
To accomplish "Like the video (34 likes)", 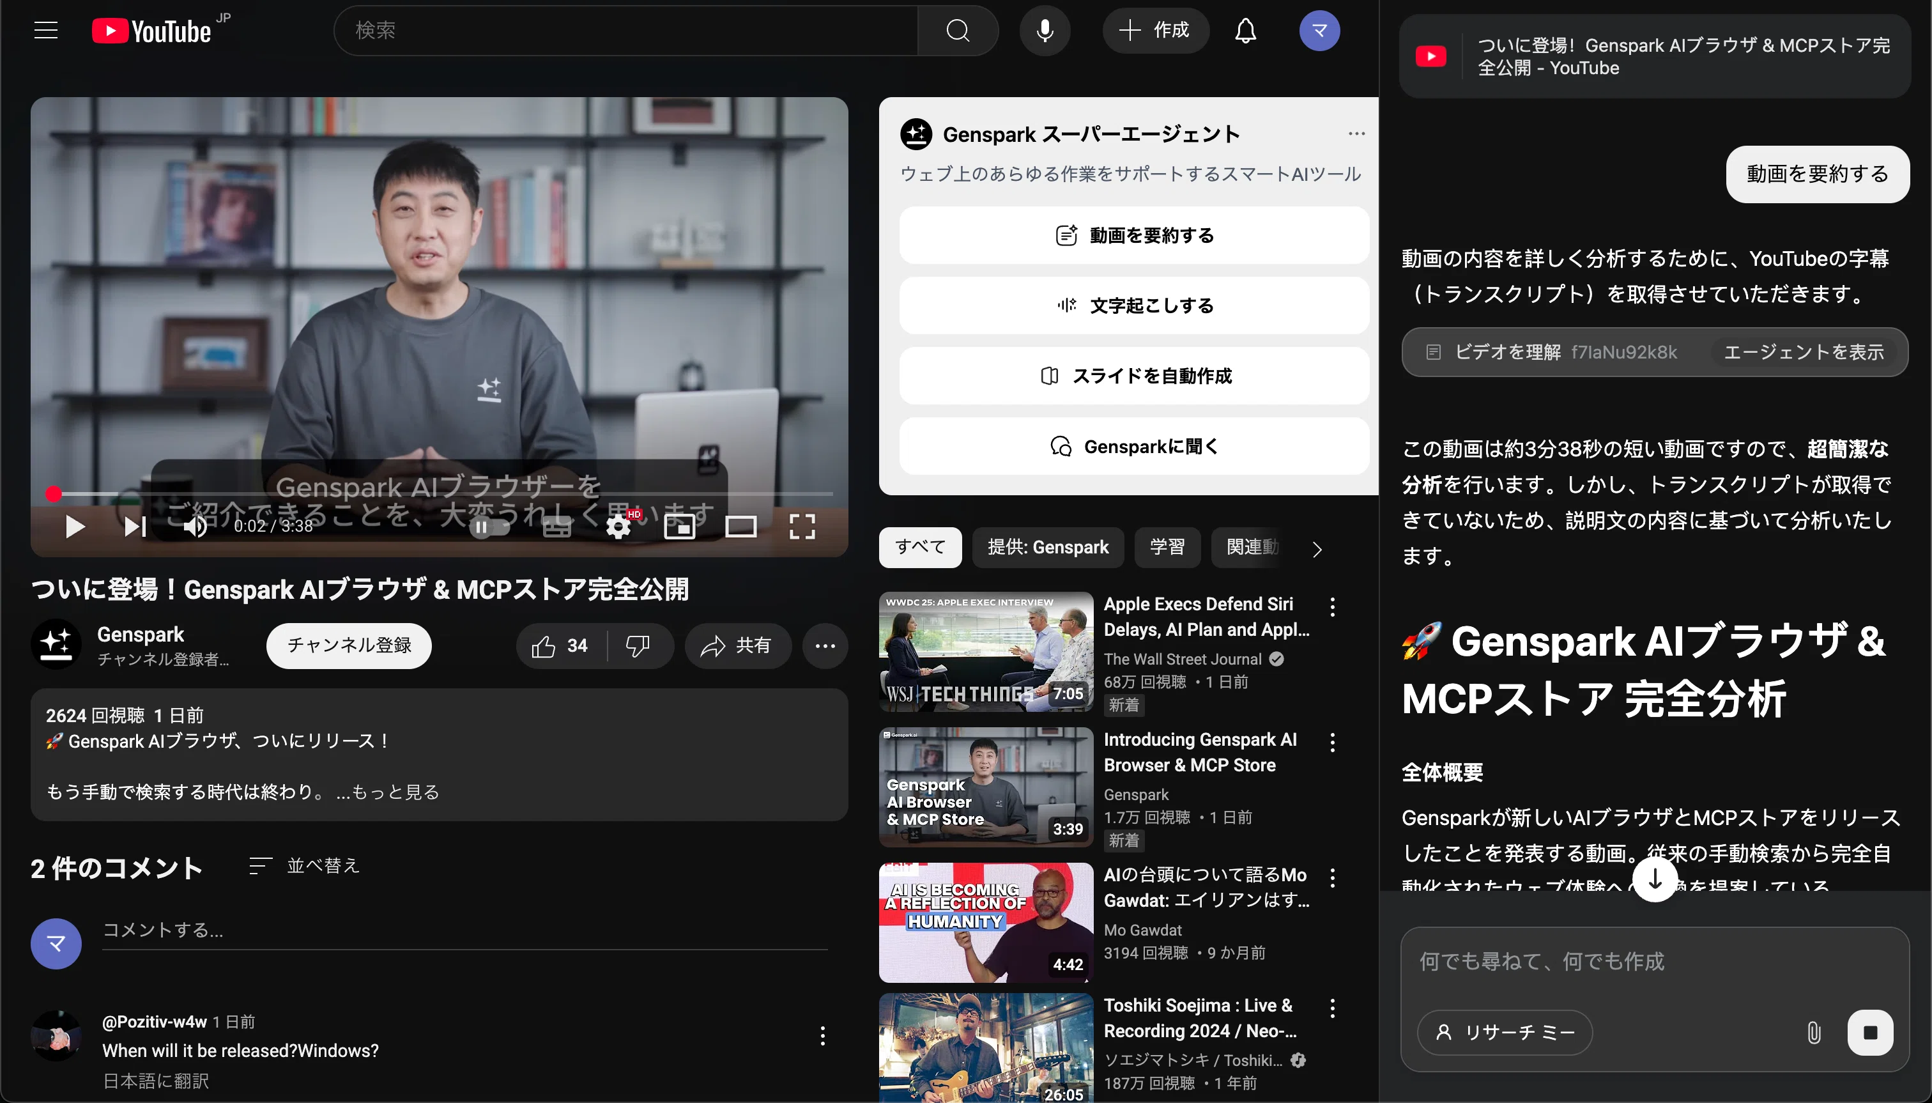I will point(560,645).
